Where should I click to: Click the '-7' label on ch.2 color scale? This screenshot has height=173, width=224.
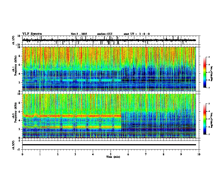[208, 134]
